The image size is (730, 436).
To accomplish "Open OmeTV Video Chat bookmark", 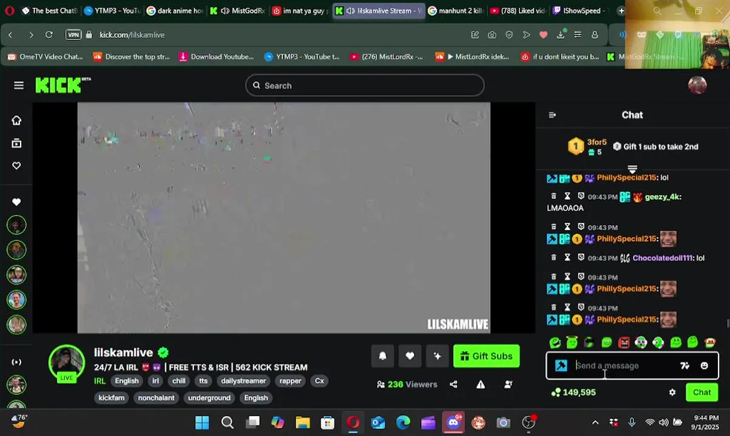I will pos(45,56).
